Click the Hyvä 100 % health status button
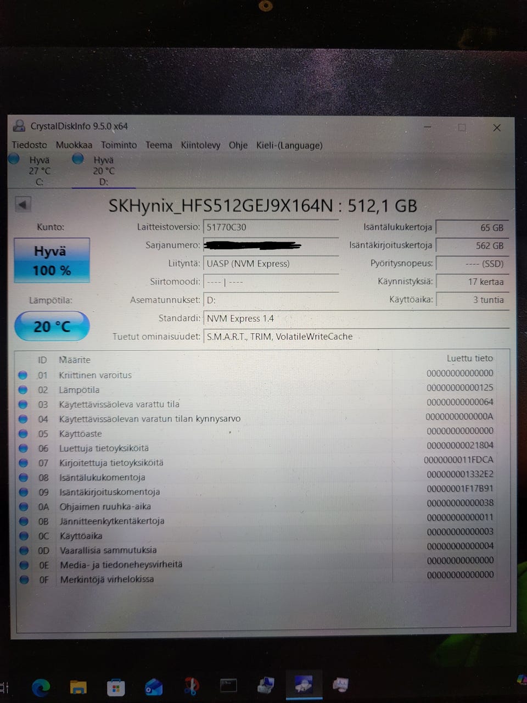The height and width of the screenshot is (703, 527). [x=52, y=260]
